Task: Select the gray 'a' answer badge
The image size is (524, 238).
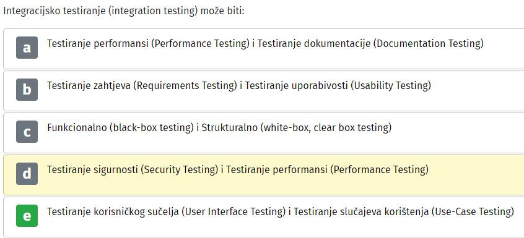Action: pyautogui.click(x=27, y=48)
